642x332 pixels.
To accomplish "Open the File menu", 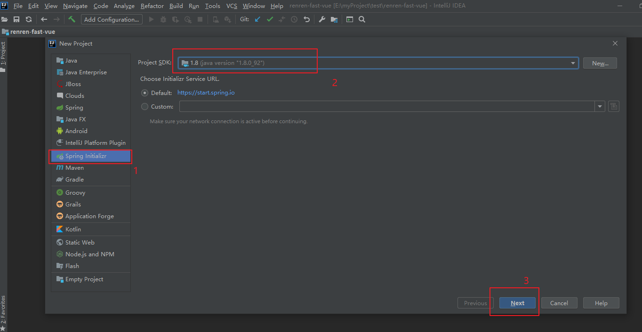I will tap(18, 6).
